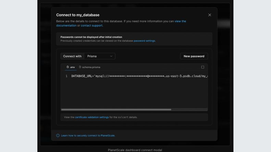Follow the contact support link
271x152 pixels.
pyautogui.click(x=91, y=26)
